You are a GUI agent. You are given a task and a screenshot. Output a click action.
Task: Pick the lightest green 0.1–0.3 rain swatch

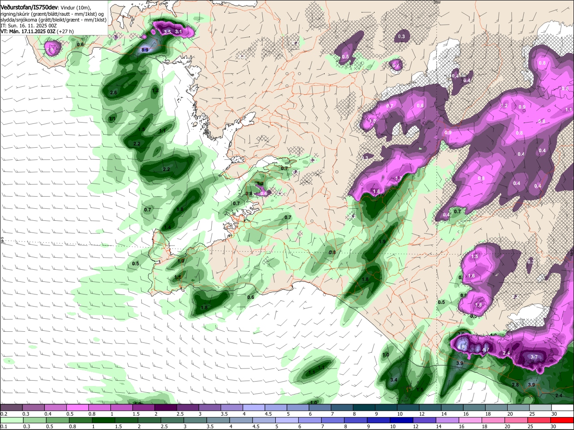11,421
